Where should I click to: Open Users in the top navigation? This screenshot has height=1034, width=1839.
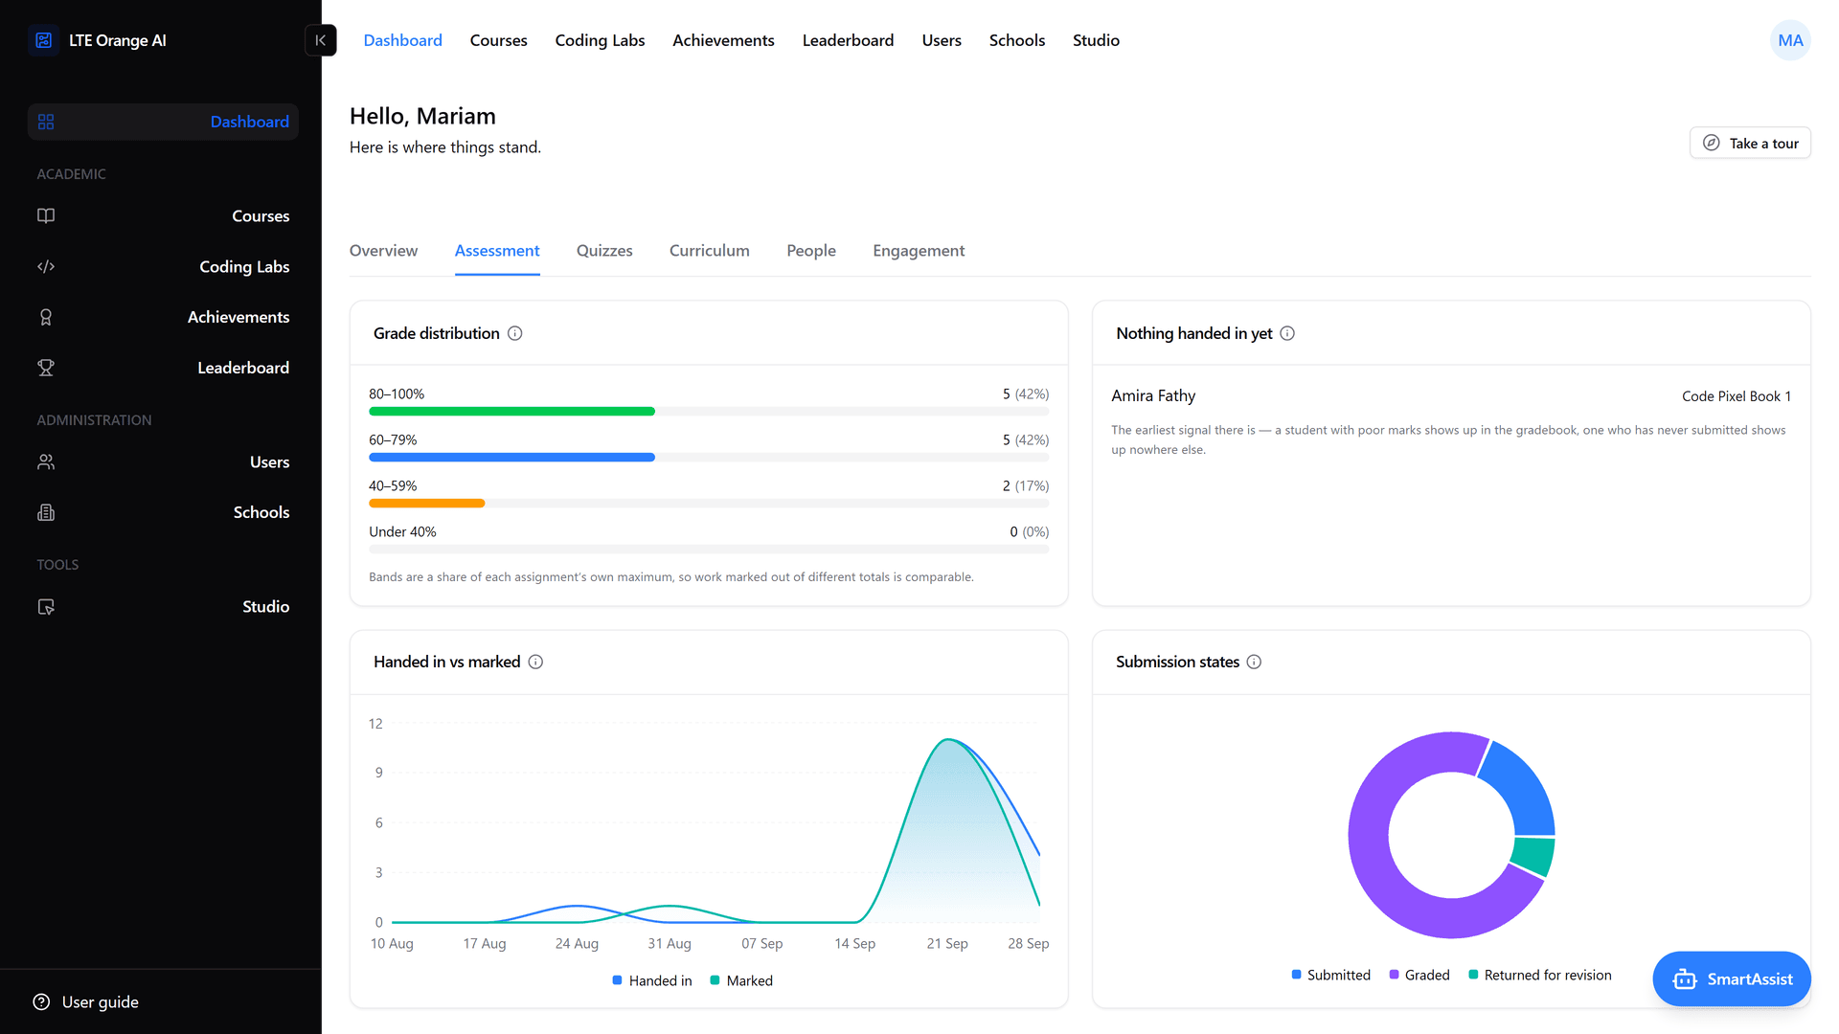click(942, 40)
